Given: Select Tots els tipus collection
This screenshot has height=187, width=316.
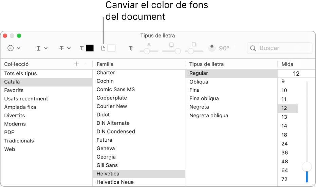Looking at the screenshot, I should pos(47,73).
